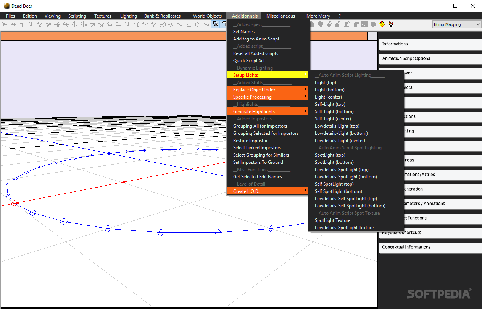Select SpotLight Texture option
This screenshot has height=309, width=482.
332,220
